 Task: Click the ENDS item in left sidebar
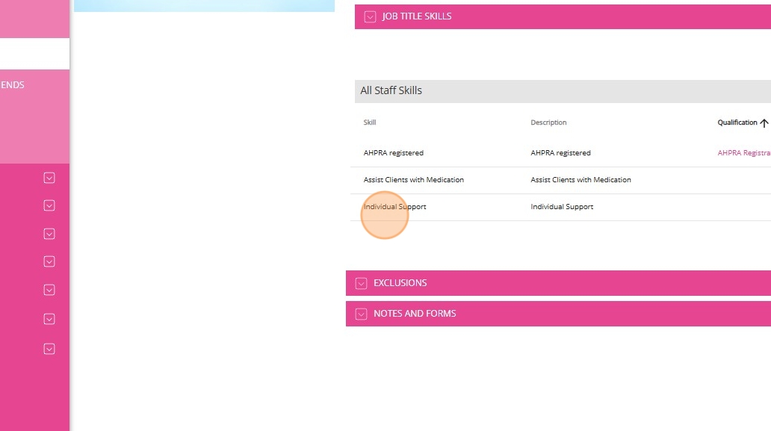click(x=12, y=85)
